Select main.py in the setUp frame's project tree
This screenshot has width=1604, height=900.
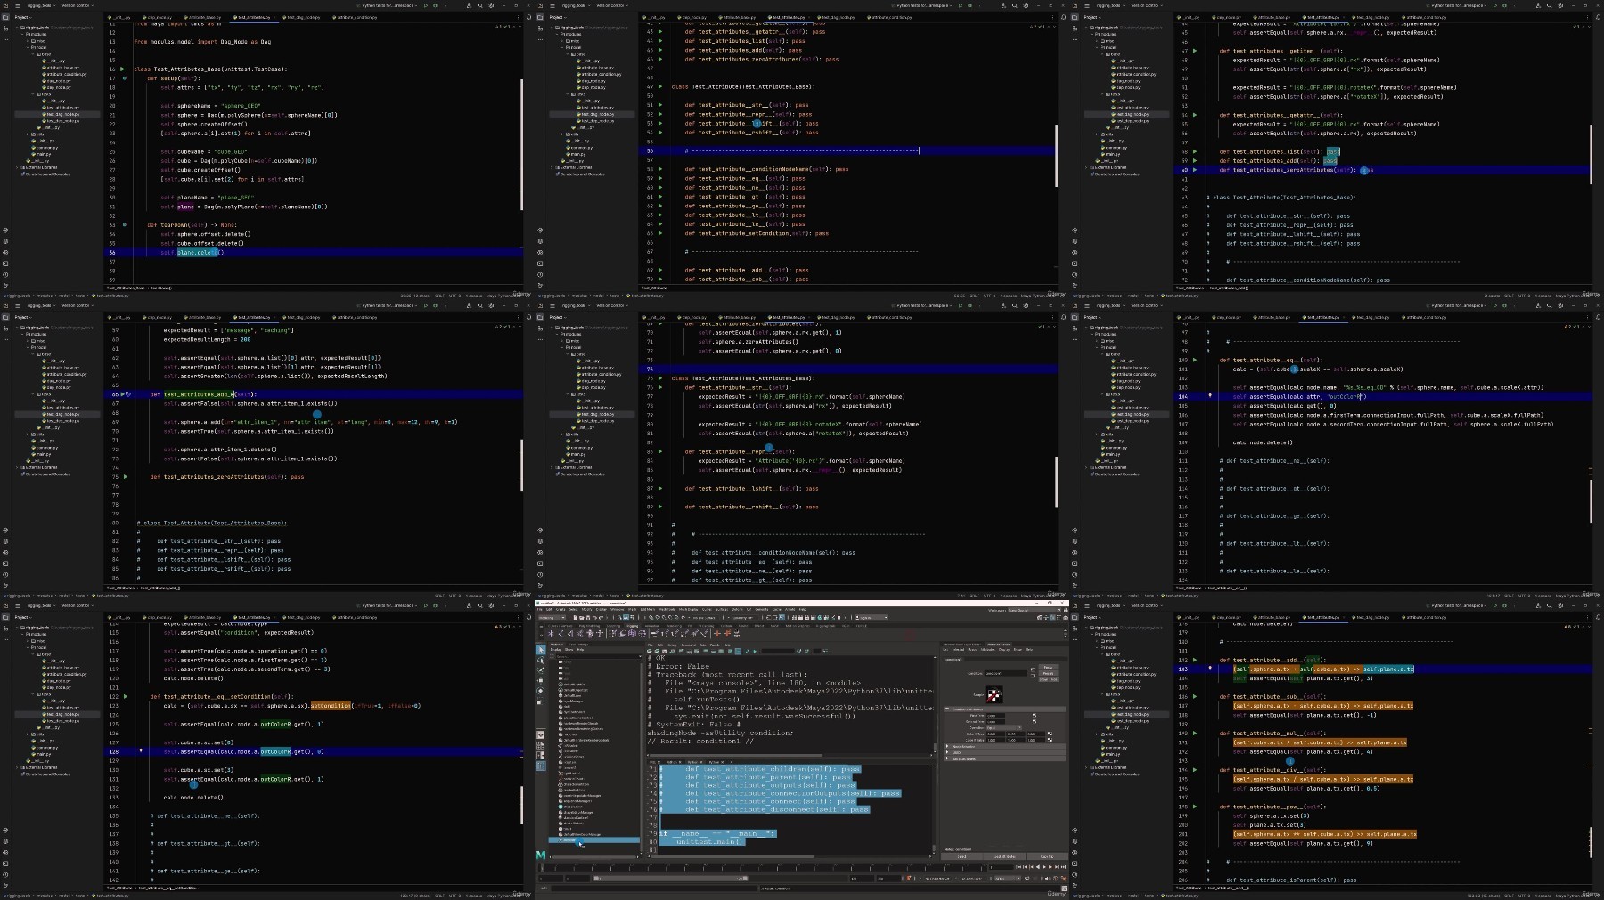42,154
